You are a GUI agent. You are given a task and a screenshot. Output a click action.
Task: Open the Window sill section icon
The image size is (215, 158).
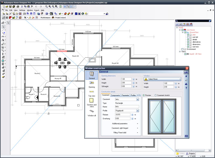91,111
